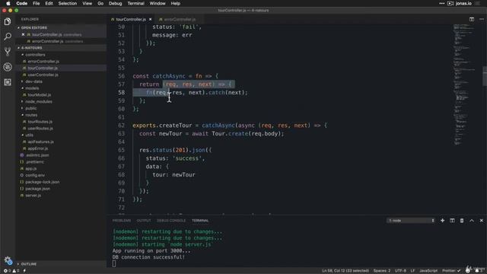The height and width of the screenshot is (274, 487).
Task: Open config.env in the explorer
Action: pos(35,175)
